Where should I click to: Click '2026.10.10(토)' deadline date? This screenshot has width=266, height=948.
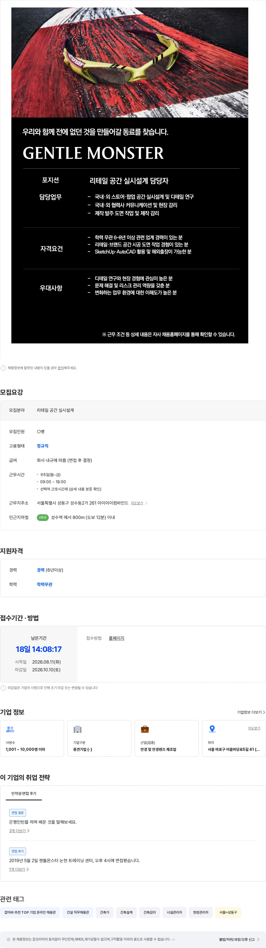point(46,669)
